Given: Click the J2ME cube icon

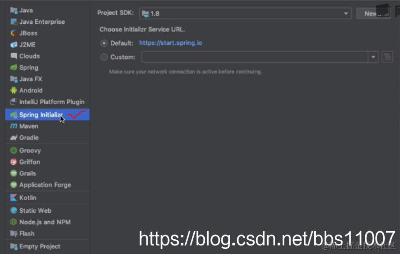Looking at the screenshot, I should coord(13,45).
